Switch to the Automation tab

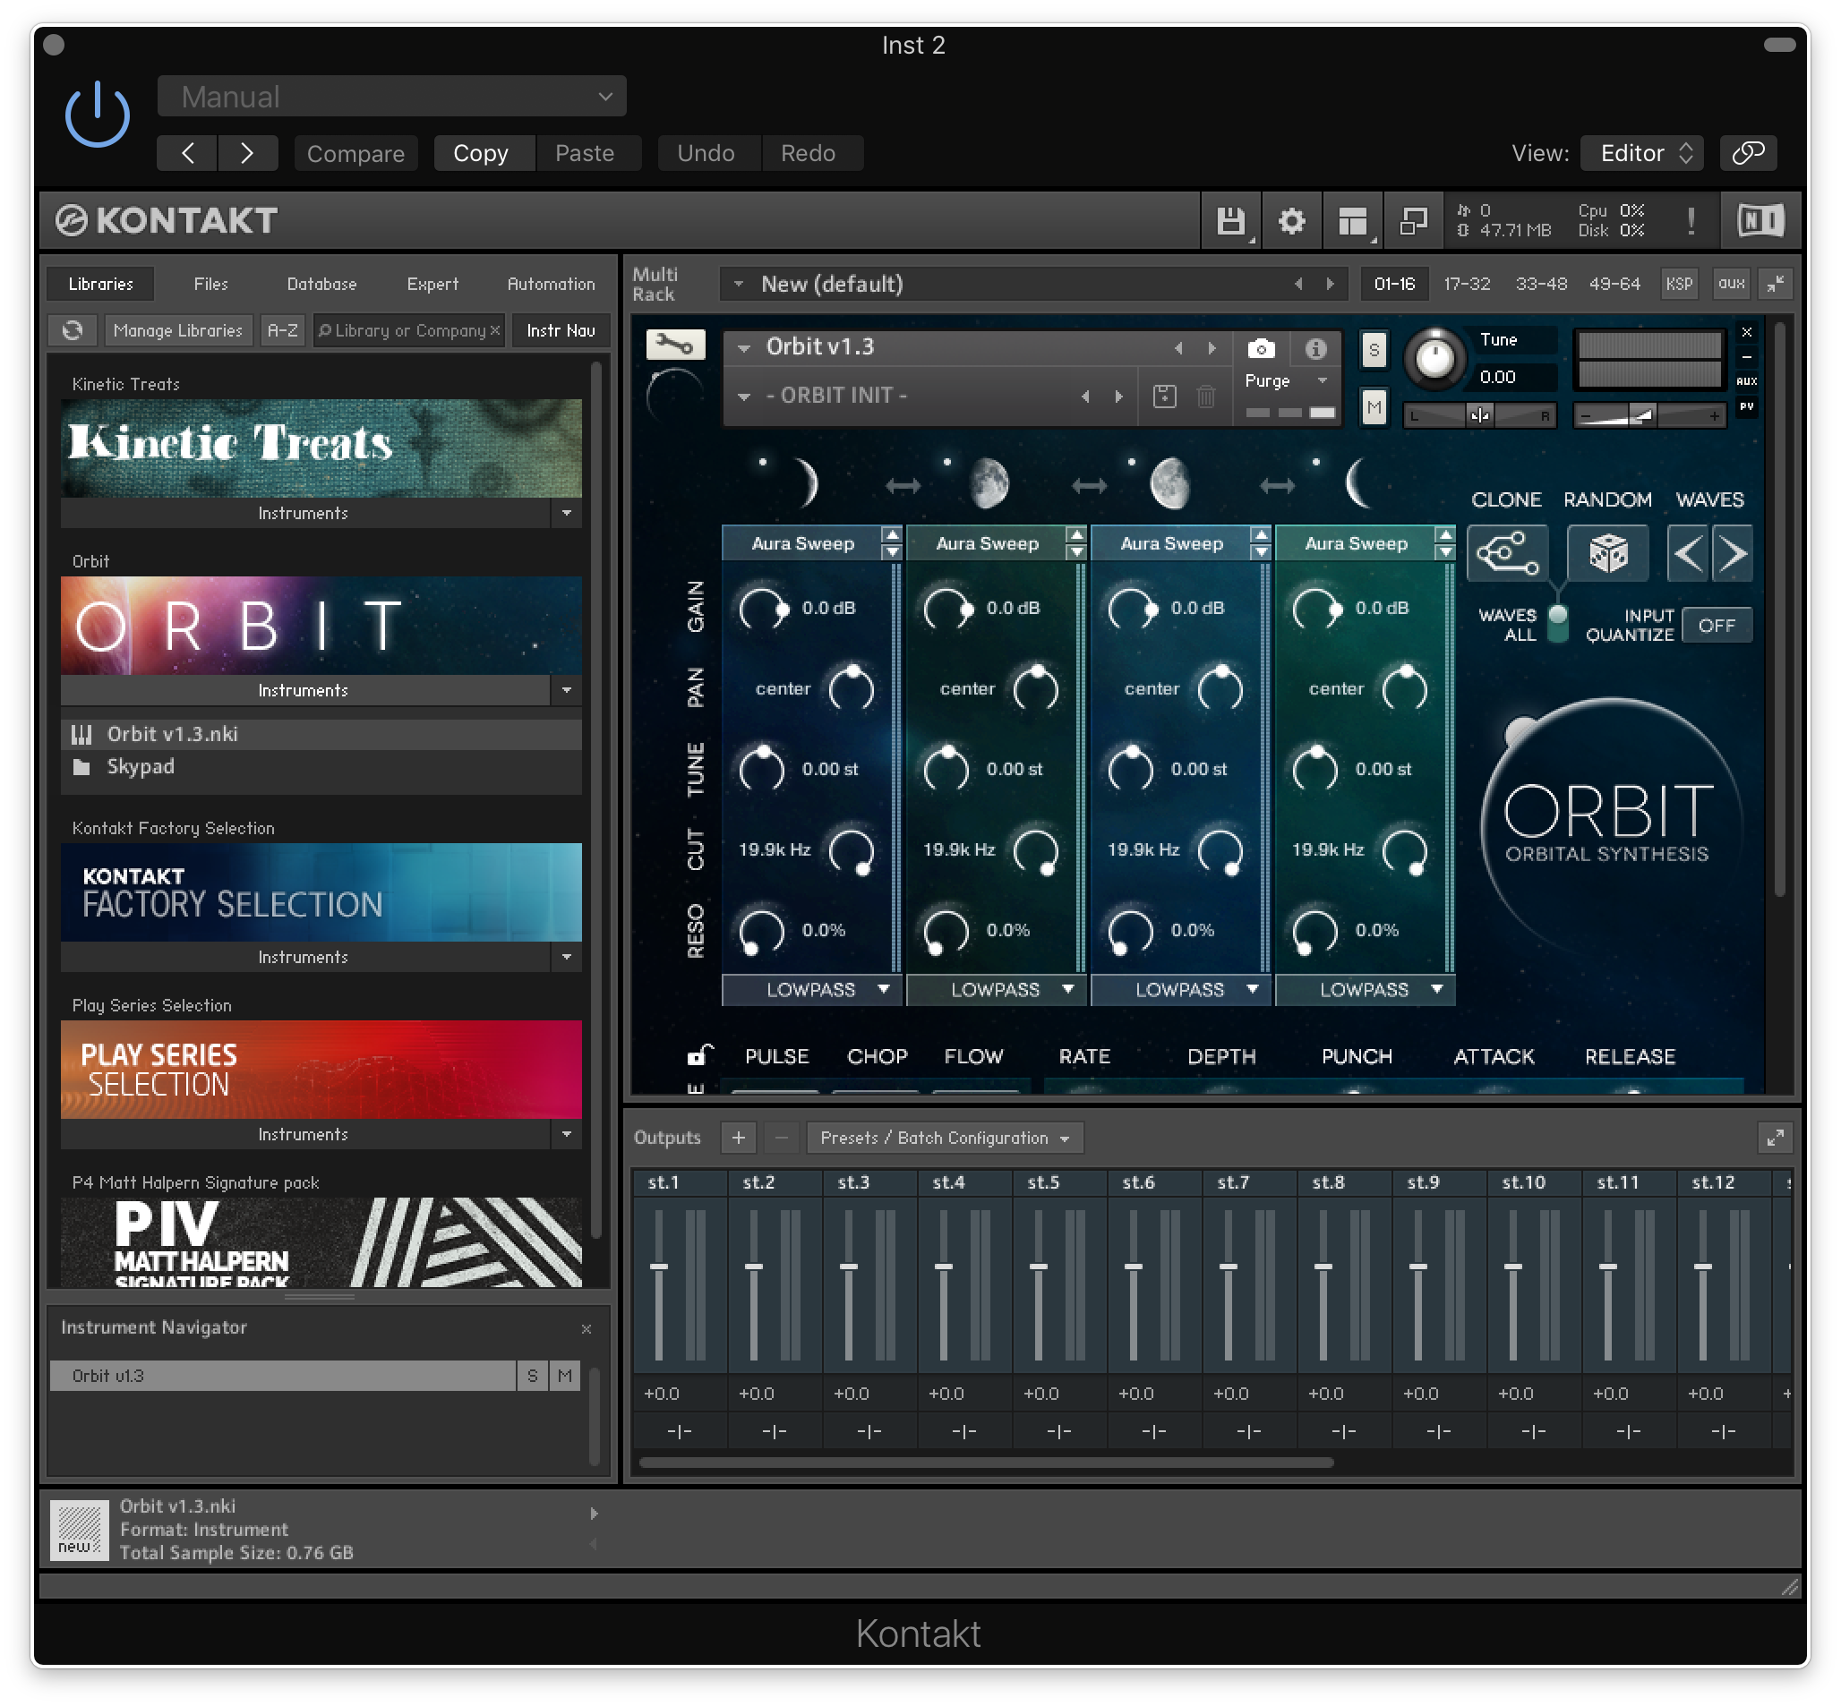(x=551, y=285)
